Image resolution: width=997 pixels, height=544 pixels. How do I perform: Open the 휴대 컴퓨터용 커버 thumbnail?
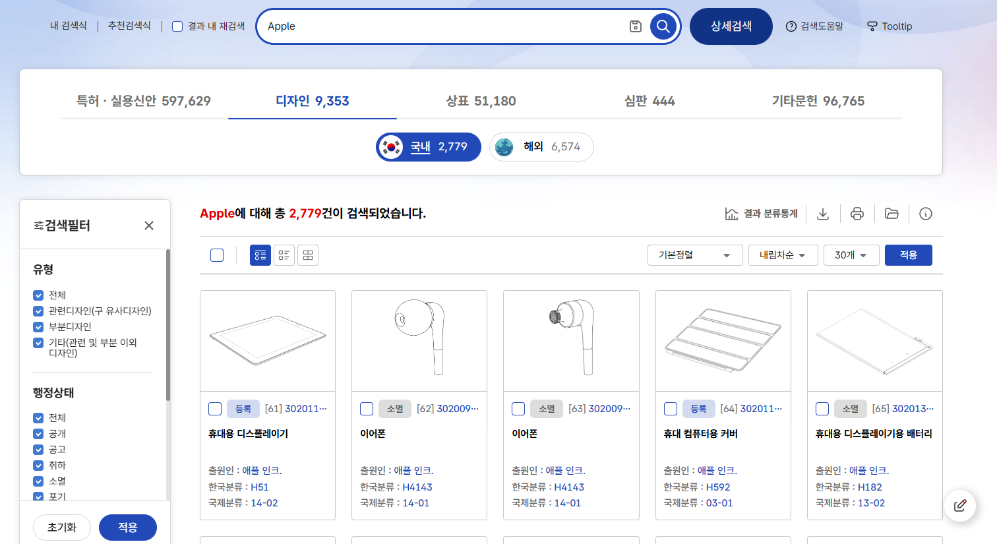[x=723, y=341]
